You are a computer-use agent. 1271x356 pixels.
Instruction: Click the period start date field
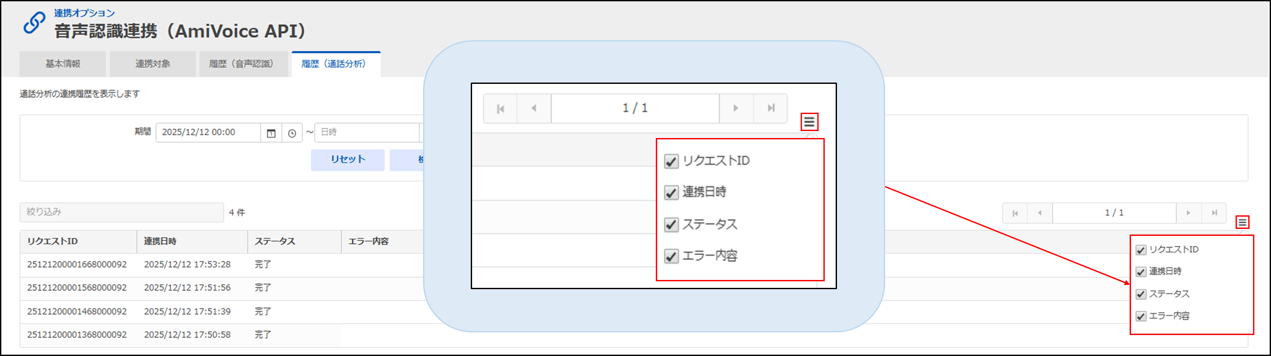coord(208,132)
